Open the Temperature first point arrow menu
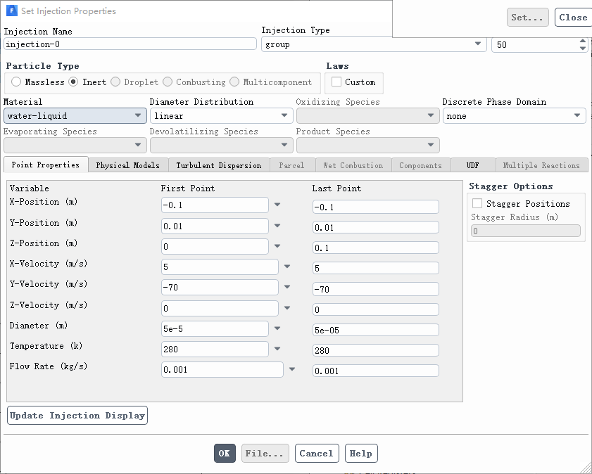This screenshot has width=592, height=474. pos(277,349)
